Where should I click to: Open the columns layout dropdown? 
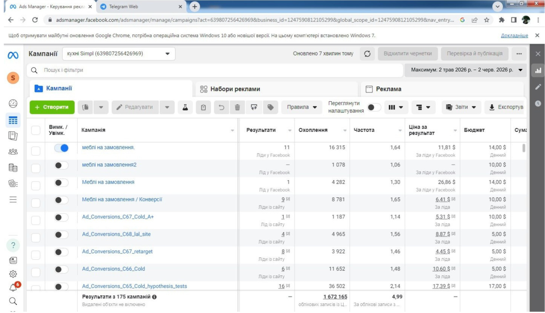coord(395,107)
